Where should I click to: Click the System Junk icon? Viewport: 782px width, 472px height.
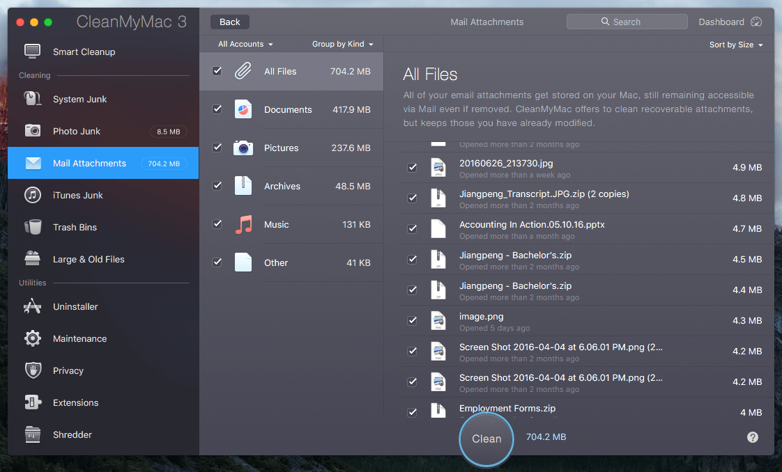pyautogui.click(x=33, y=99)
